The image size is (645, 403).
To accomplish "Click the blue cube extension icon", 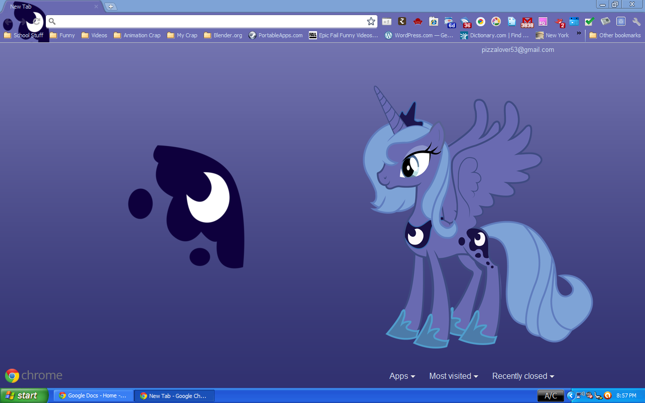I will [x=621, y=21].
